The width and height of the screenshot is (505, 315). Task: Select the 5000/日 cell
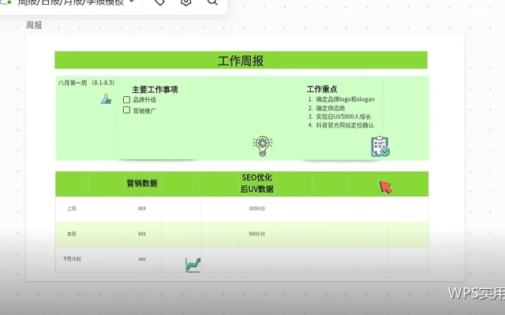256,234
